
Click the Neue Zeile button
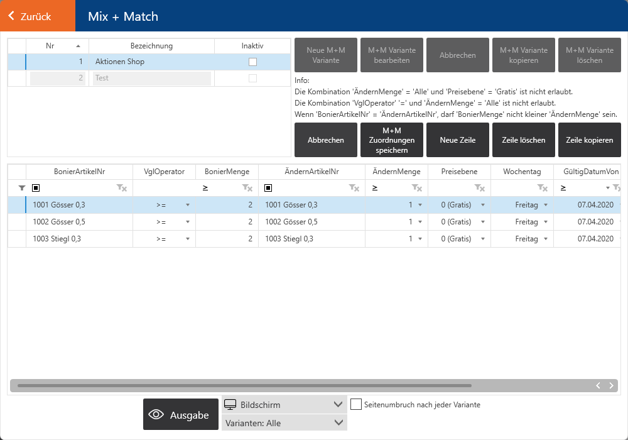457,140
